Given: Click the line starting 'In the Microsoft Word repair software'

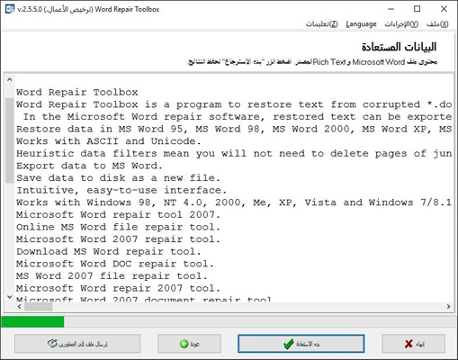Looking at the screenshot, I should point(238,117).
